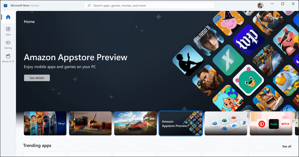299x157 pixels.
Task: Select the Disney+ carousel thumbnail
Action: [x=45, y=123]
